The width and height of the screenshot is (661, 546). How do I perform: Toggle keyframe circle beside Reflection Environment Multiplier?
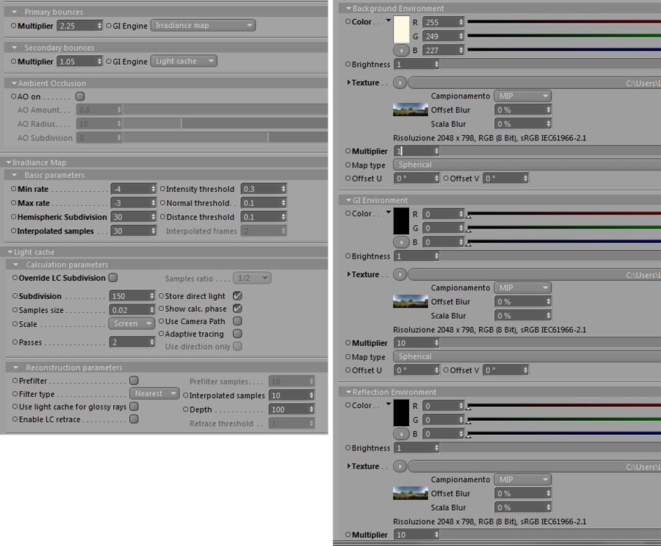[x=348, y=534]
